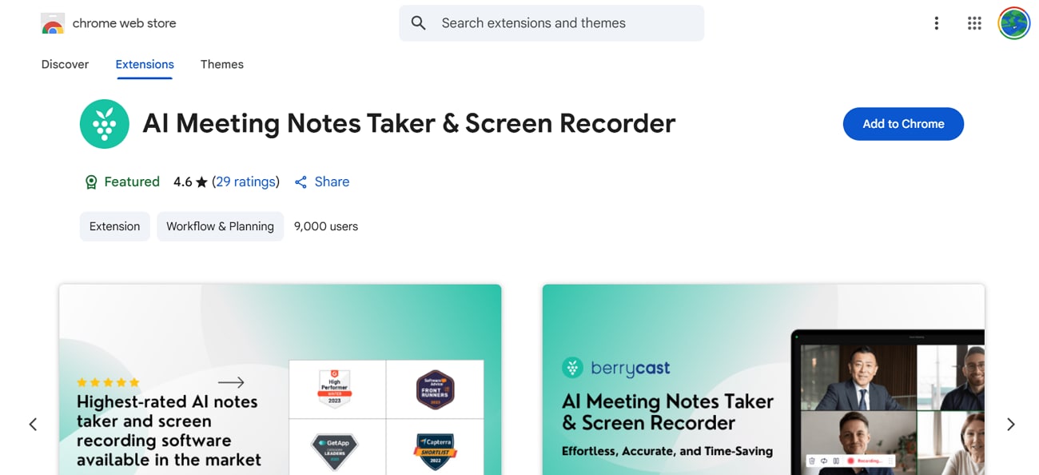
Task: Focus the Search extensions and themes field
Action: 551,23
